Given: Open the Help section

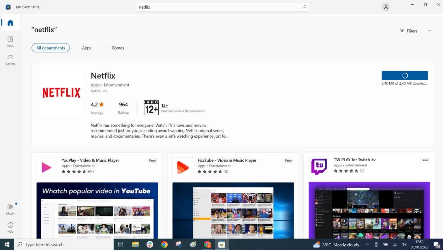Looking at the screenshot, I should (10, 227).
